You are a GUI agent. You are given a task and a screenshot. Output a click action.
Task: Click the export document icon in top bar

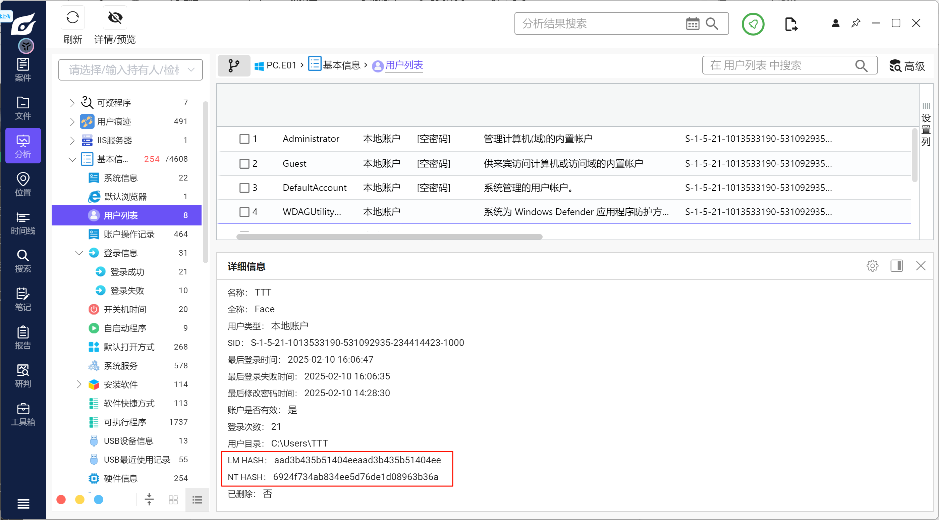coord(791,24)
